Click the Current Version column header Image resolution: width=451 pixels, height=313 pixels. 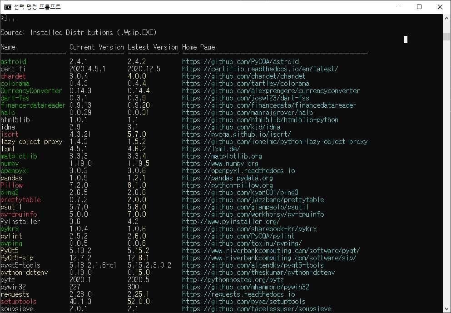97,47
